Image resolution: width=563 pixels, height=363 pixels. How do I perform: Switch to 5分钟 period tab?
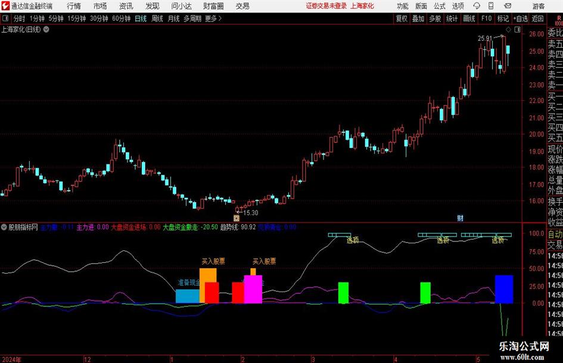click(56, 18)
